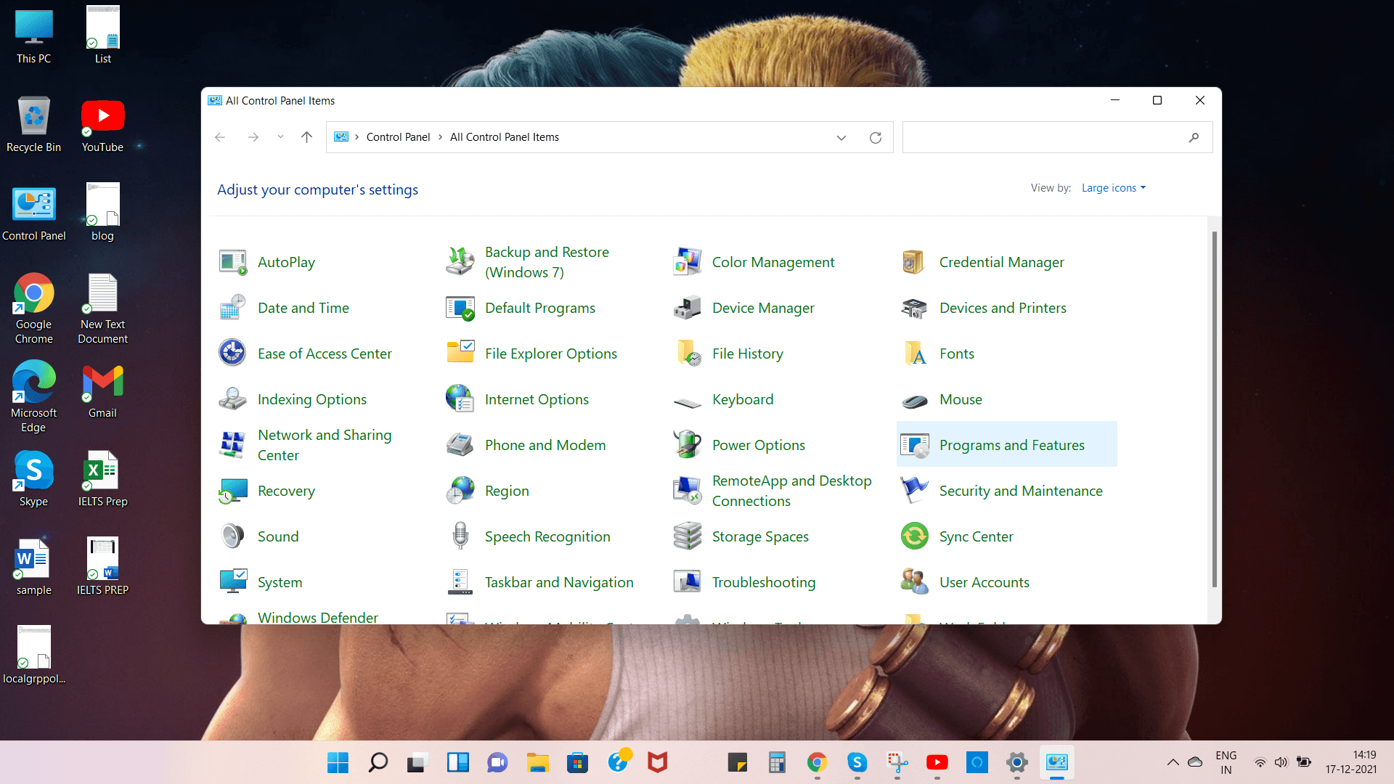
Task: Open the Security and Maintenance flag icon
Action: [x=914, y=491]
